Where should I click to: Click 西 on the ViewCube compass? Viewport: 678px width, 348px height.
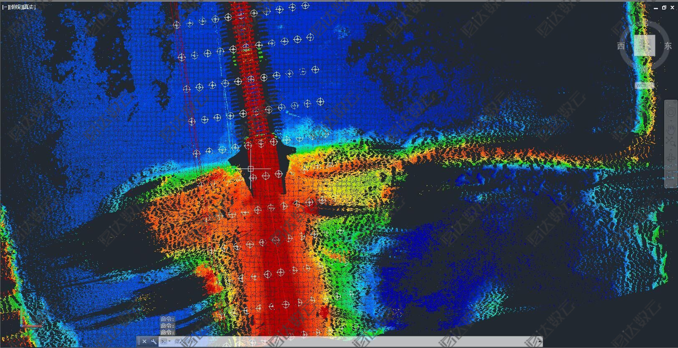coord(621,46)
